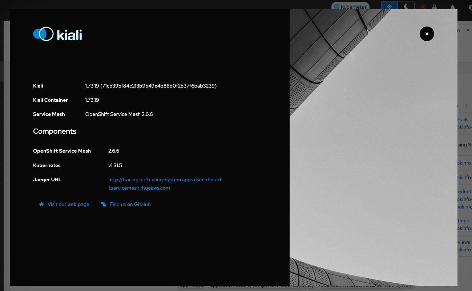
Task: Click the "Components" heading
Action: 55,131
